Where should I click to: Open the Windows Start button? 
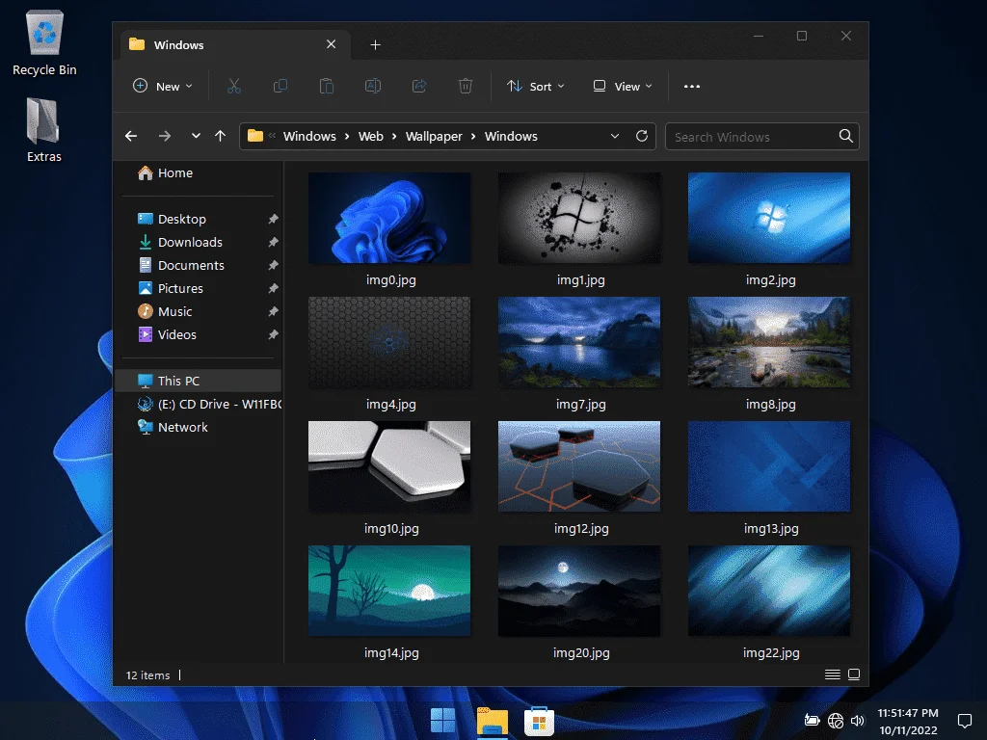[x=442, y=721]
